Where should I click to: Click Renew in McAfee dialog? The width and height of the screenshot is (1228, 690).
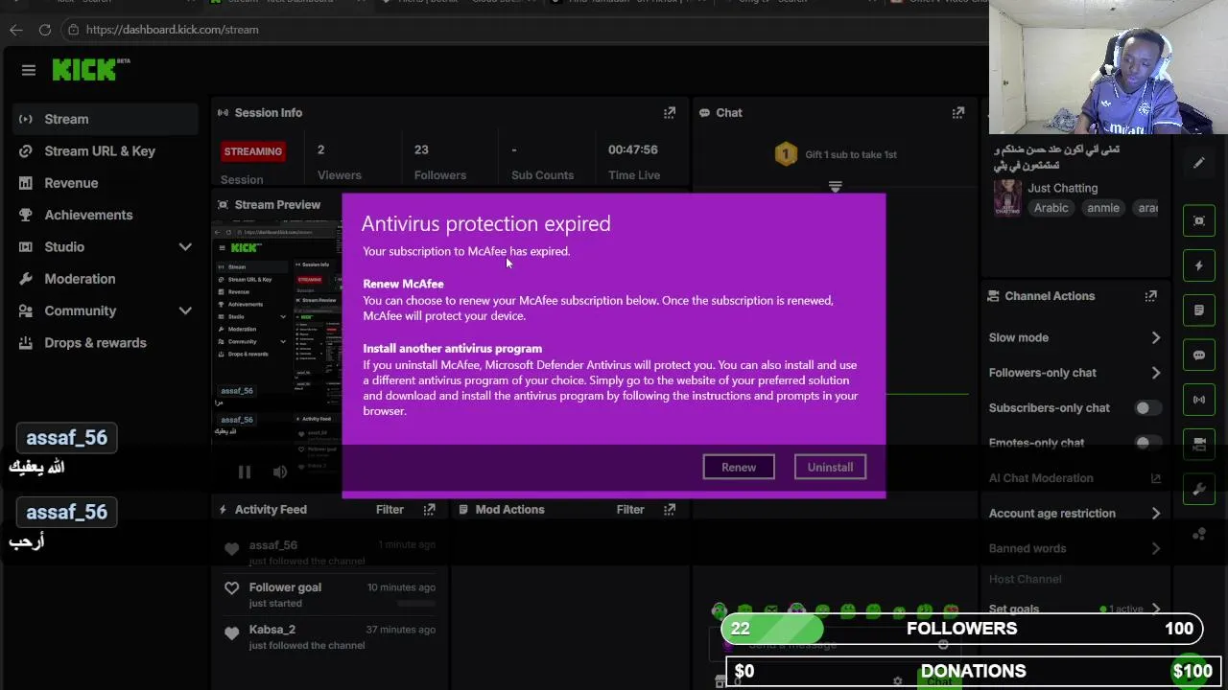739,468
